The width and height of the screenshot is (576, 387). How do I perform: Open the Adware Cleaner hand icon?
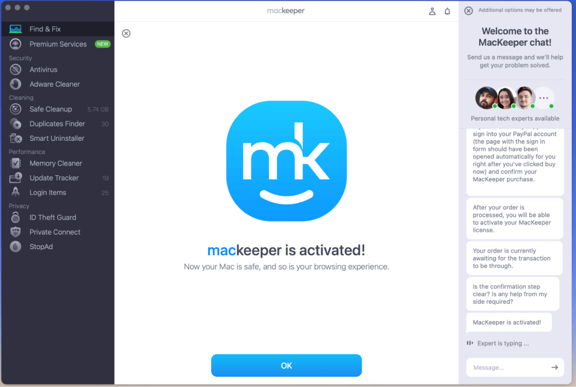[x=16, y=84]
